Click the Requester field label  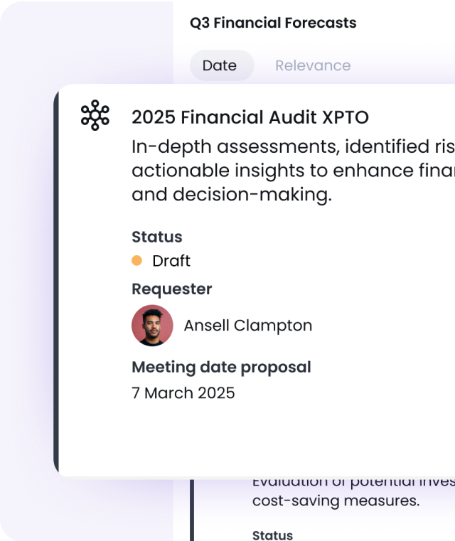click(172, 289)
